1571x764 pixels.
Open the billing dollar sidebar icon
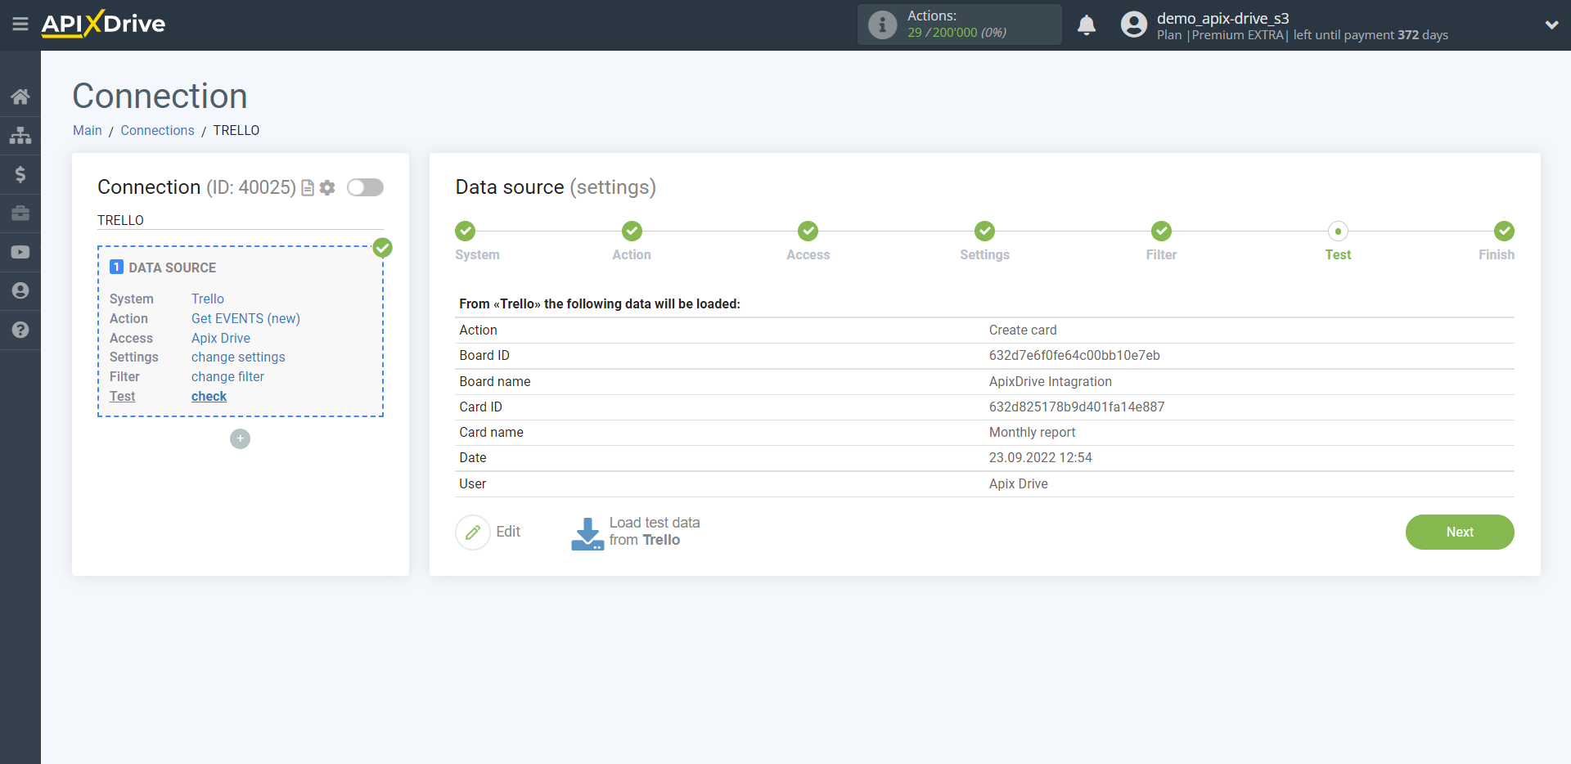tap(20, 174)
